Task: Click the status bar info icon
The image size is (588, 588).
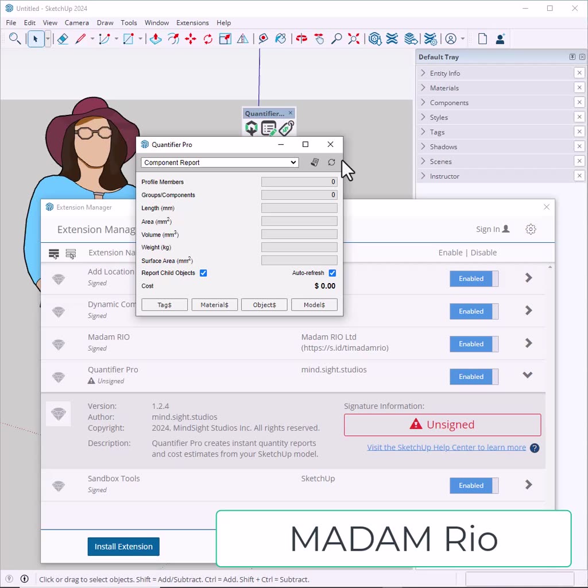Action: point(24,579)
